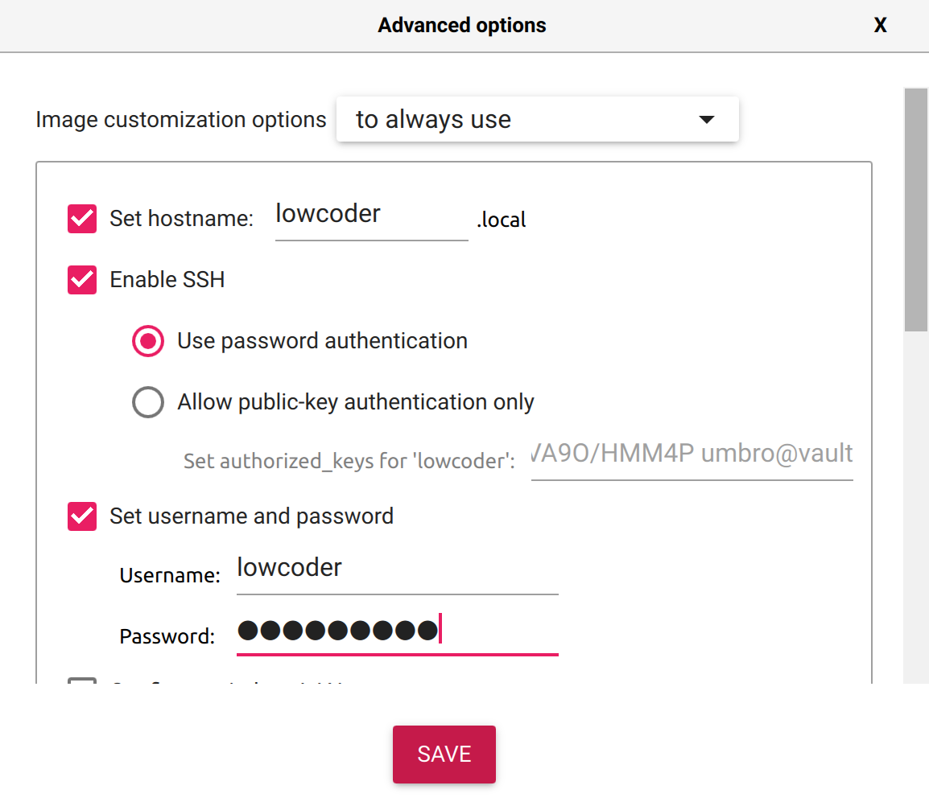The image size is (929, 806).
Task: Click the 'Set hostname:' label text
Action: point(181,219)
